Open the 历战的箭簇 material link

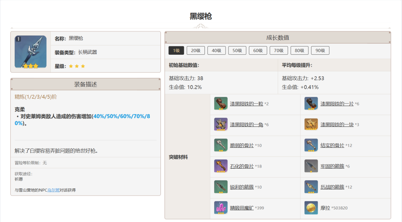click(x=332, y=187)
